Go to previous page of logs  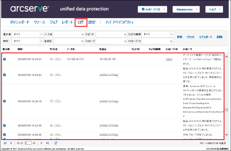coord(11,143)
